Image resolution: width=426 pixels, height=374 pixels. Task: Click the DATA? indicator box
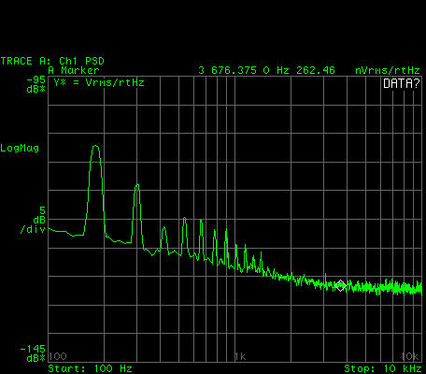click(x=402, y=83)
